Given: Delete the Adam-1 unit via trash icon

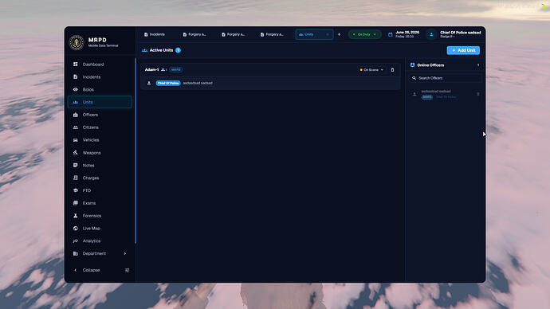Looking at the screenshot, I should [392, 70].
